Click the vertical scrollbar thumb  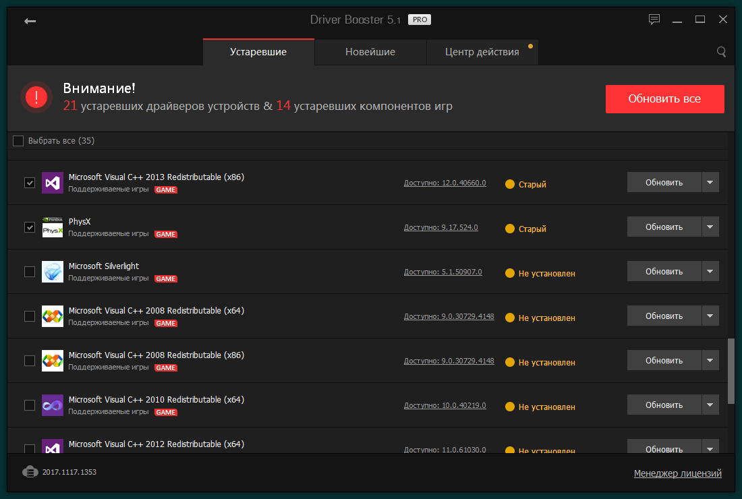click(731, 371)
